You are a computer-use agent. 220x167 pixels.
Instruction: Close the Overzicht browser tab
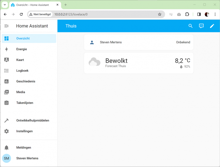pos(57,5)
